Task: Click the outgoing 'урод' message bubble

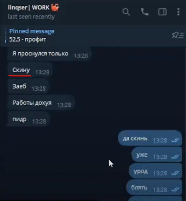Action: tap(155, 171)
